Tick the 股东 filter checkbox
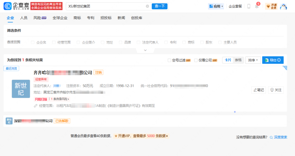 [202, 42]
